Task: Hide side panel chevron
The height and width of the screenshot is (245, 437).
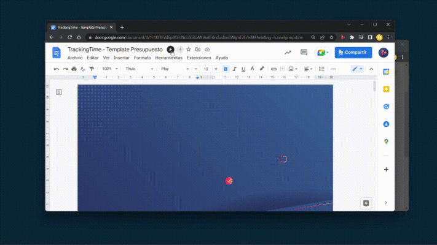Action: 386,203
